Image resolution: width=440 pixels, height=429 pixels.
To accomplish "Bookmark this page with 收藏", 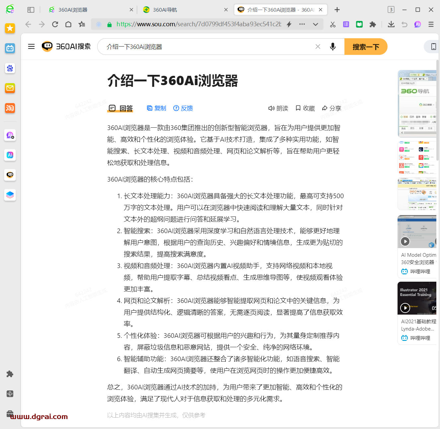I will coord(305,108).
